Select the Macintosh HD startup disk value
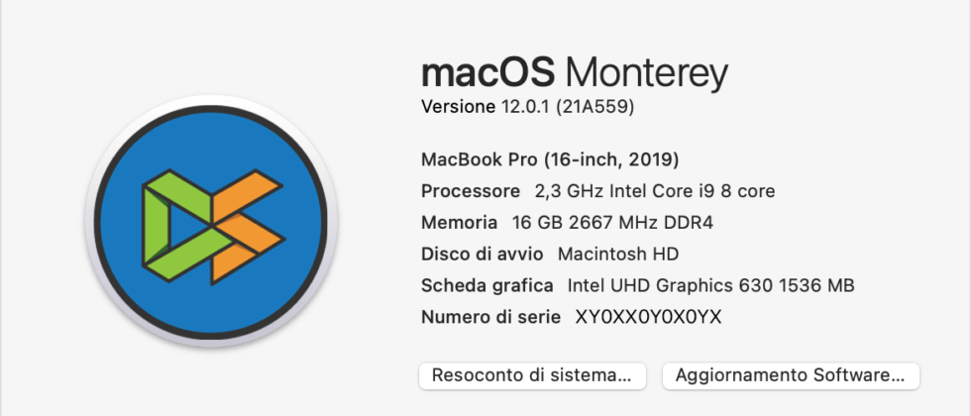 [x=618, y=255]
